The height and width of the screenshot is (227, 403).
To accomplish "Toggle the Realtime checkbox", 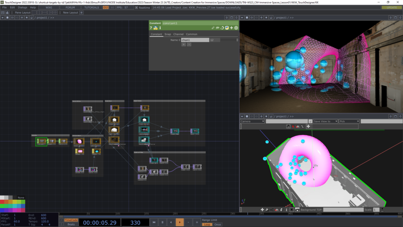I will click(x=136, y=7).
